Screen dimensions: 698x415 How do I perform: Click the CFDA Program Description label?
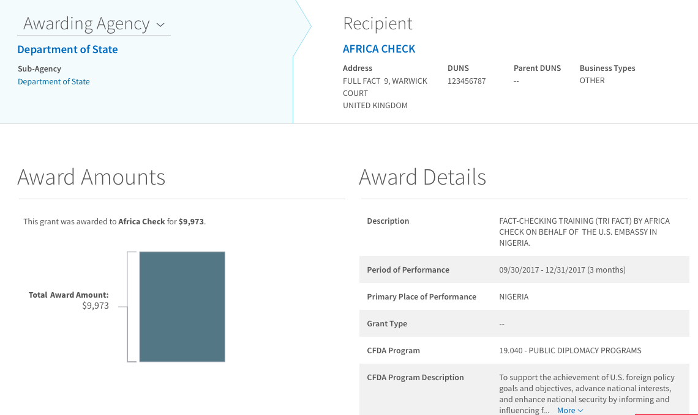pyautogui.click(x=415, y=377)
